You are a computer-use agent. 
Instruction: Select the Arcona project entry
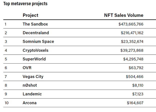29,103
